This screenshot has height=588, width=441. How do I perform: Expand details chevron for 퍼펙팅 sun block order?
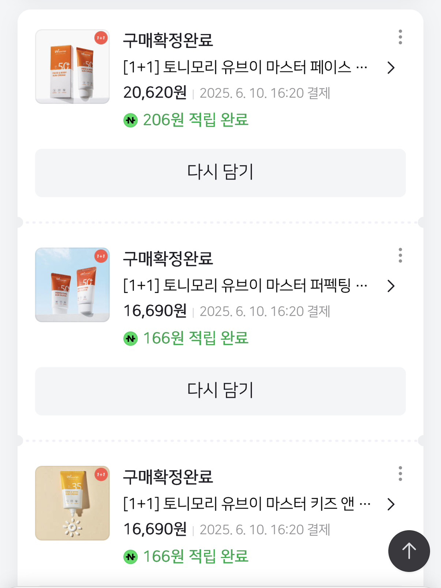391,286
